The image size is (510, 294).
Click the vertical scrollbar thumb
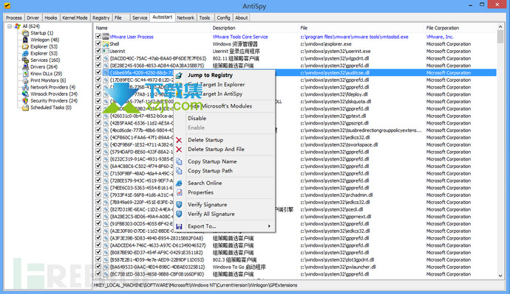(x=500, y=38)
